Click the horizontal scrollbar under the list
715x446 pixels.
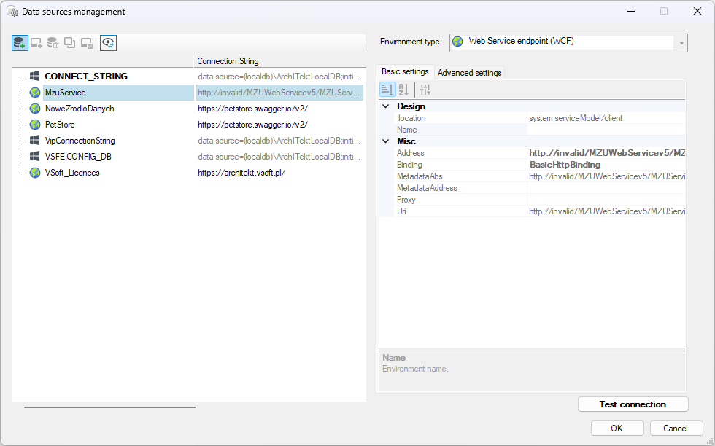pos(109,407)
